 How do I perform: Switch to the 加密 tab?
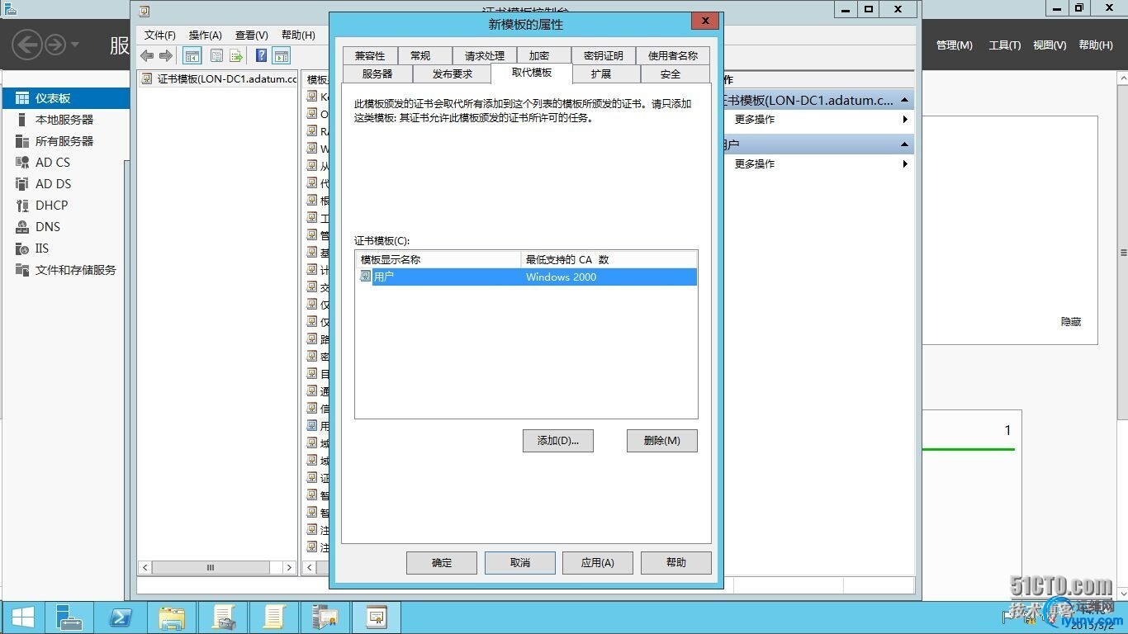pos(539,56)
